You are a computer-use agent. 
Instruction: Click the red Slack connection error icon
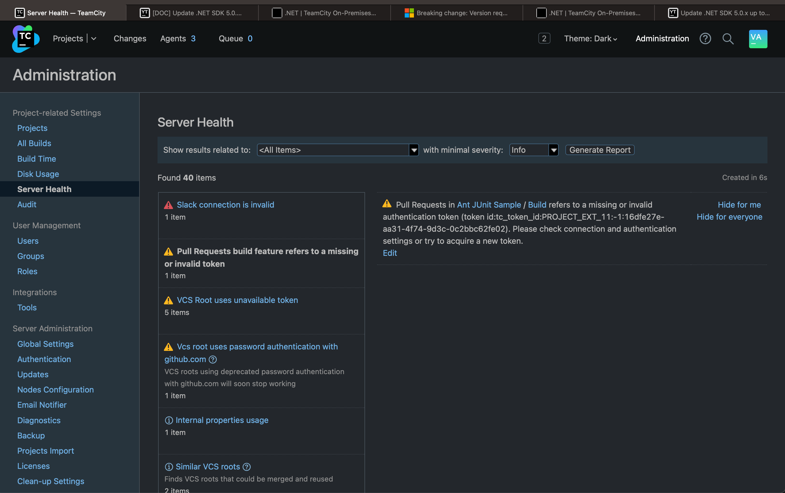tap(168, 205)
